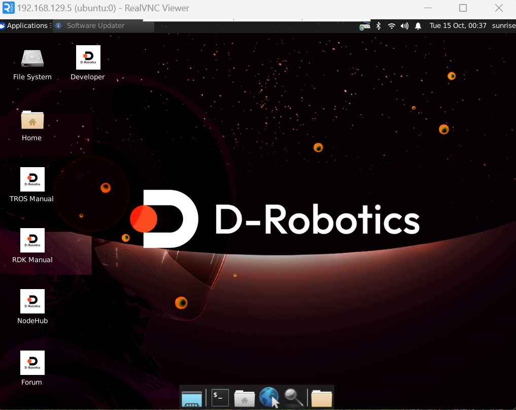Launch the terminal from the dock

(x=220, y=397)
